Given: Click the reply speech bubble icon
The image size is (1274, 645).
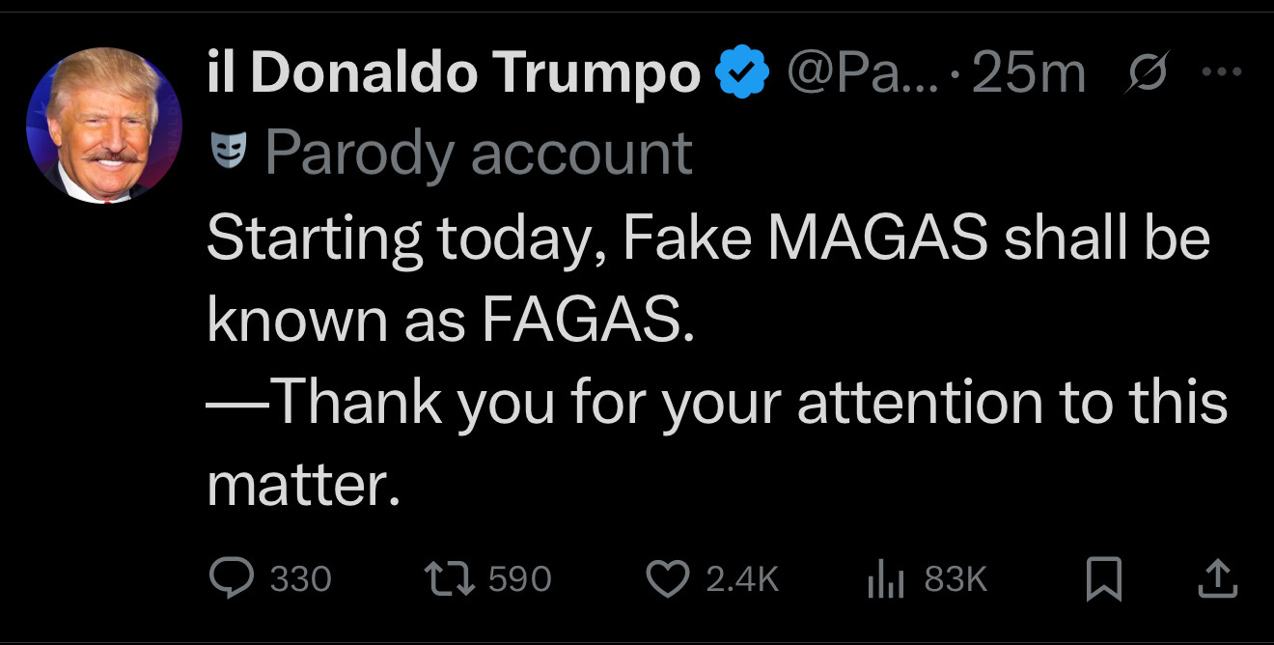Looking at the screenshot, I should (x=230, y=578).
